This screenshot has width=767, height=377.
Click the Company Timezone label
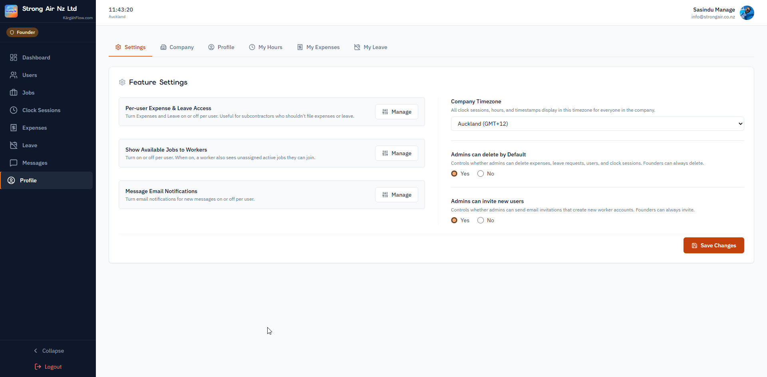[x=476, y=101]
